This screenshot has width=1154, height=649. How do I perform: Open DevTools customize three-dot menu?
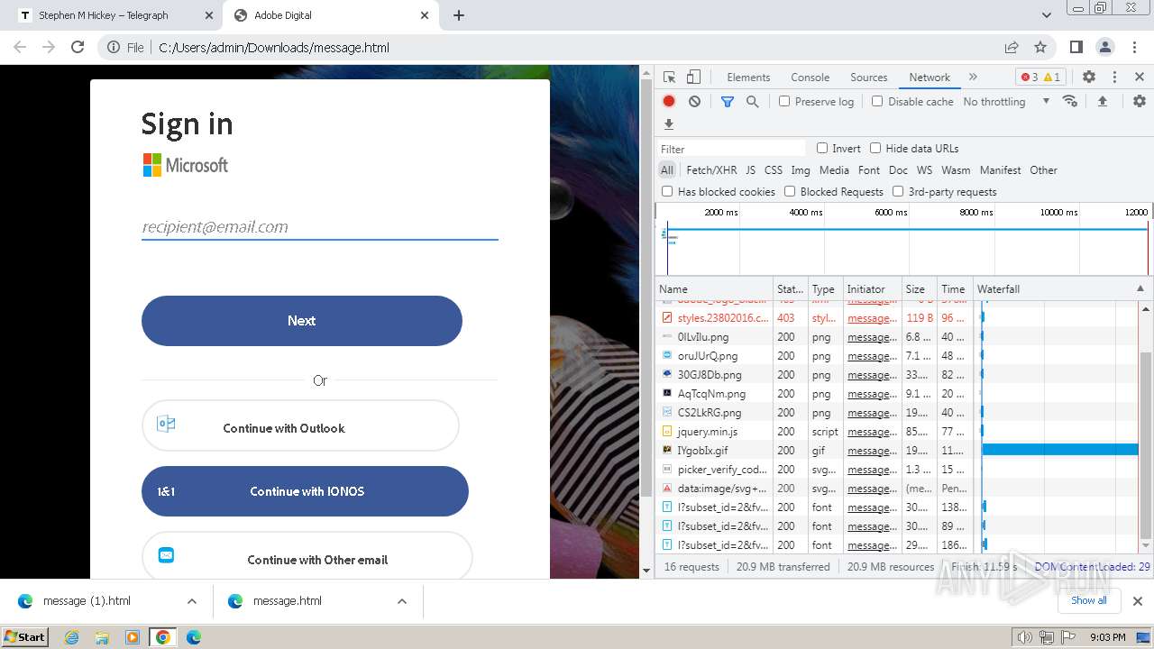[1114, 78]
